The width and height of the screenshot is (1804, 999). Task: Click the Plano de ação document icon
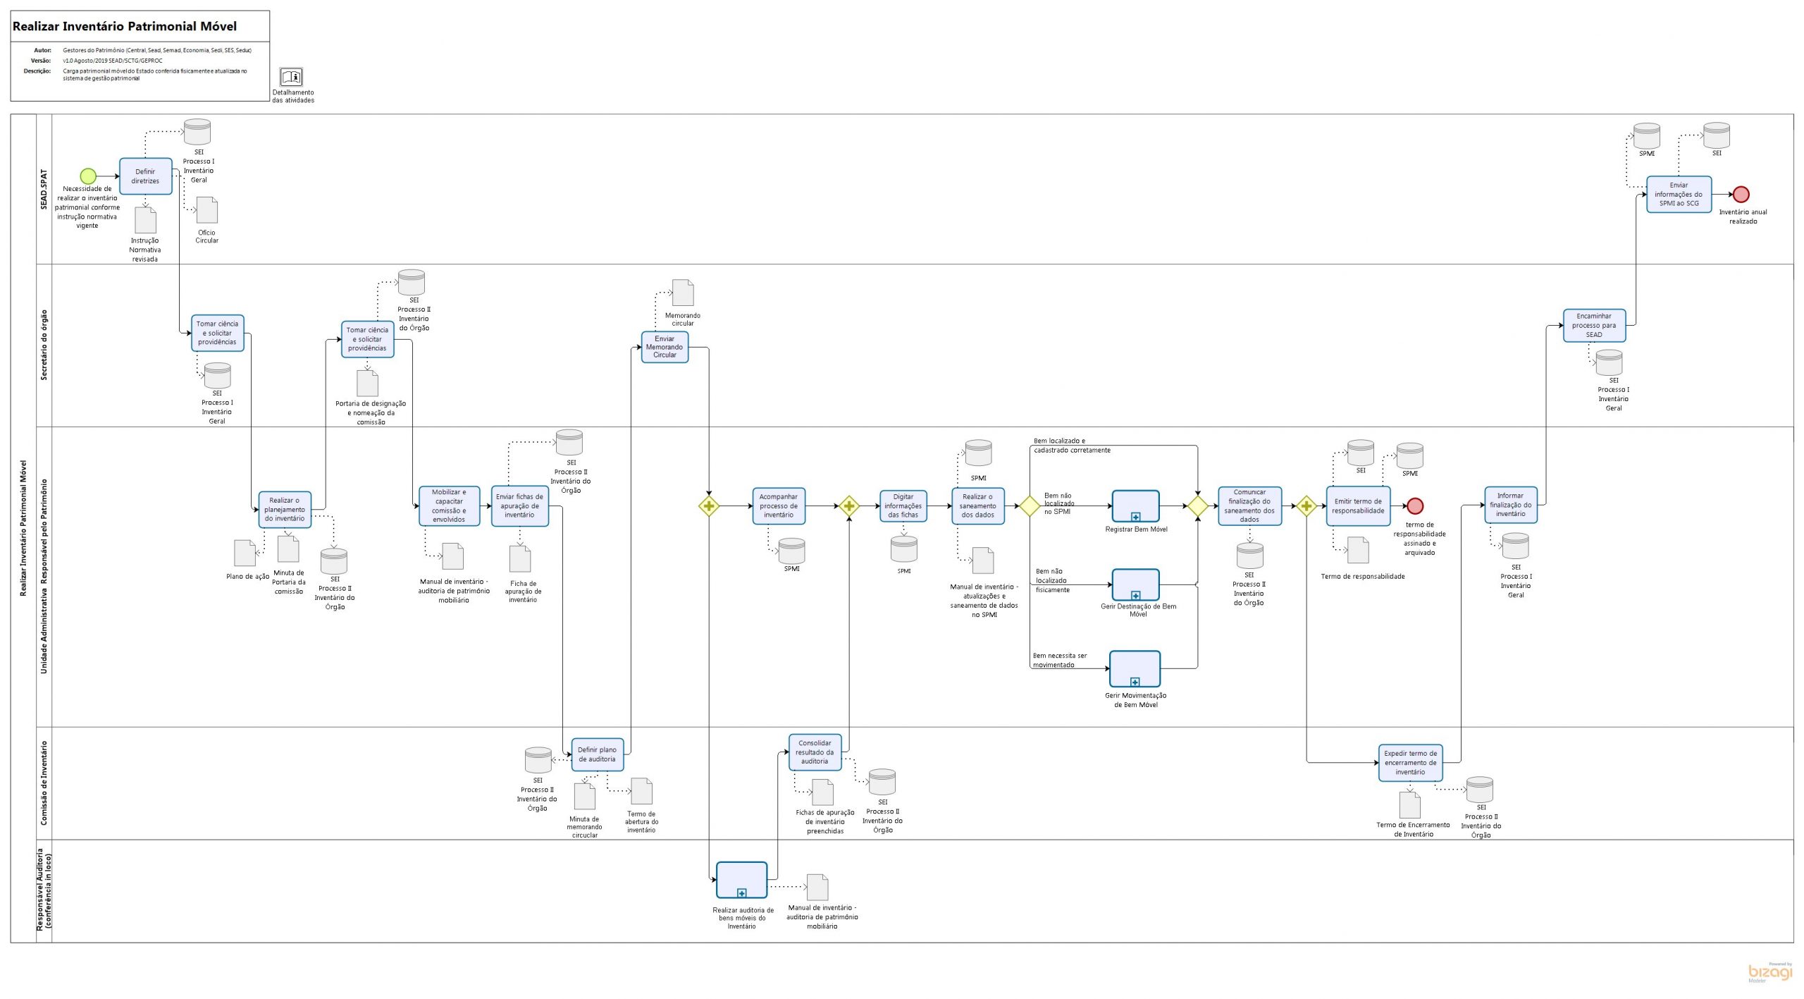245,553
